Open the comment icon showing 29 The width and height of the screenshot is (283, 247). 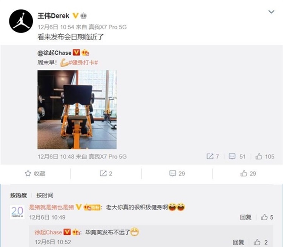(177, 173)
